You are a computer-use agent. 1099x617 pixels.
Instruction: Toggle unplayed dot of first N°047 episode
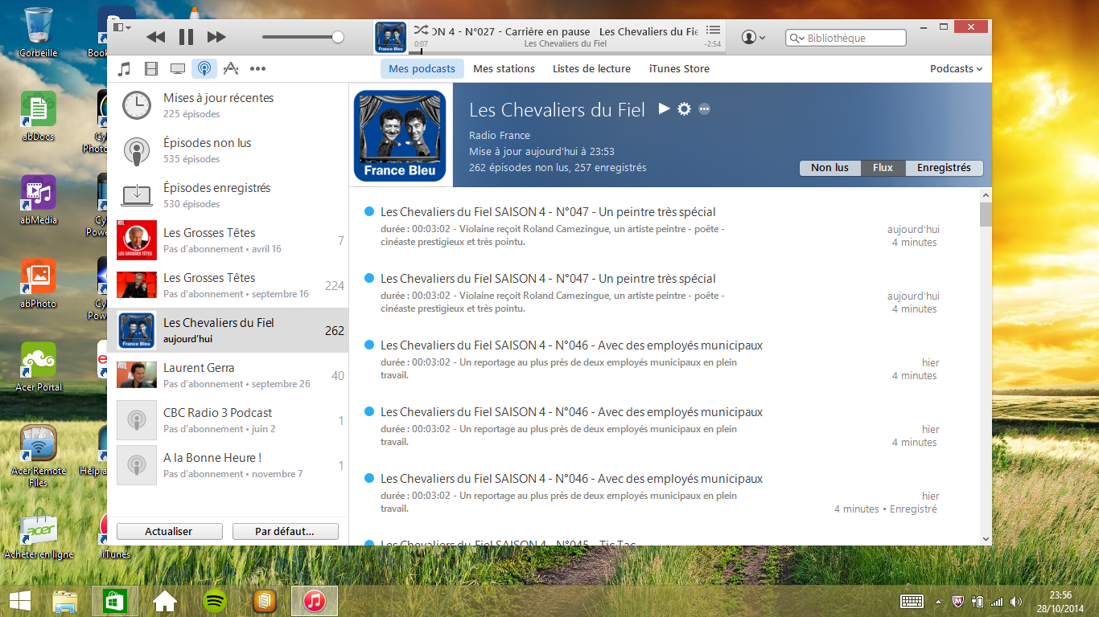point(369,211)
